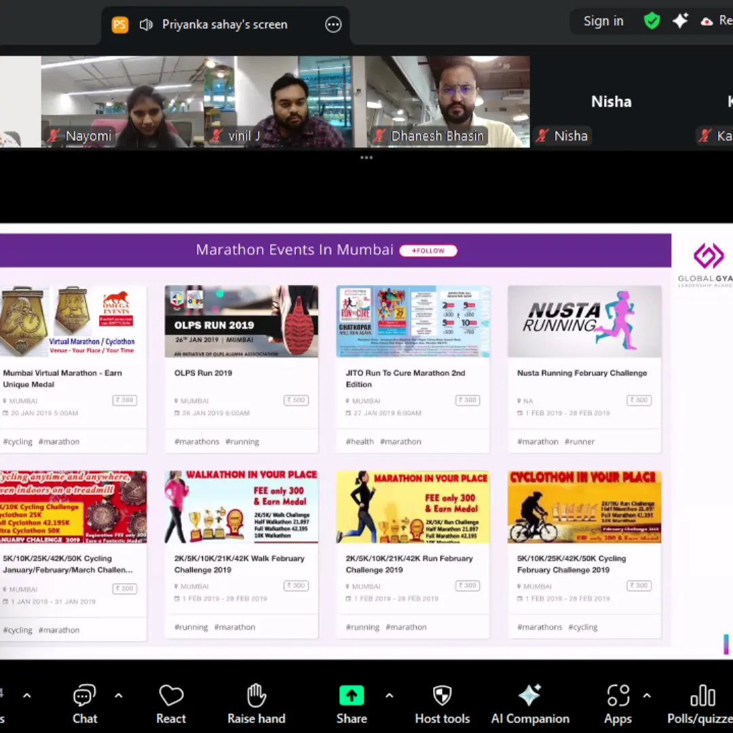Expand share options arrow beside Share
The height and width of the screenshot is (733, 733).
[389, 696]
